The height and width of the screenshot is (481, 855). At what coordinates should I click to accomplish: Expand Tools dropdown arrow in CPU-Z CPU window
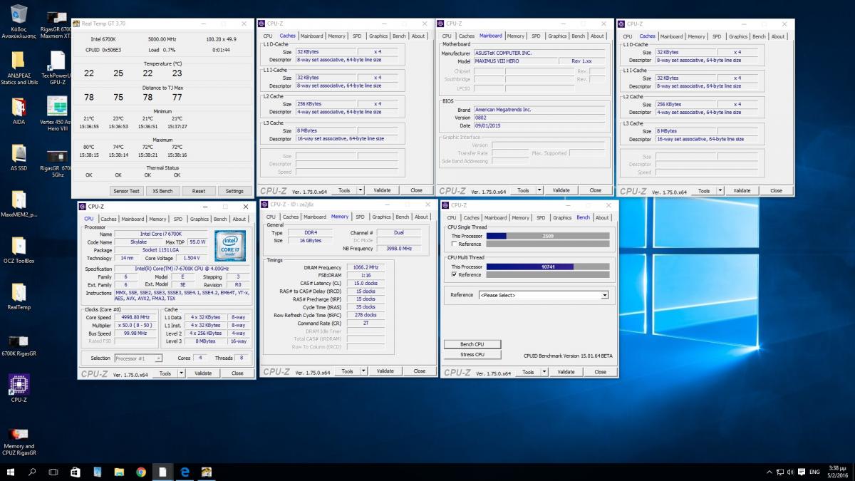tap(182, 373)
